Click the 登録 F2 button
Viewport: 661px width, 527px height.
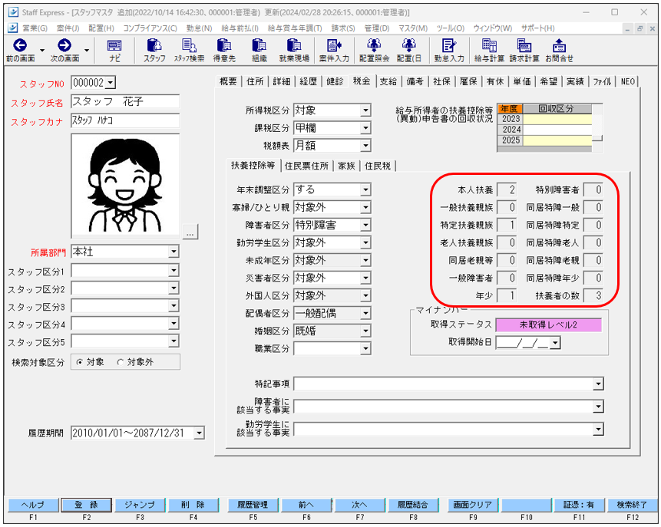pos(87,505)
